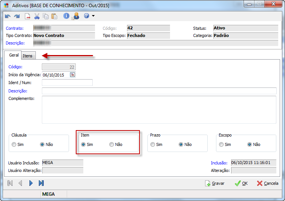
Task: Open the blue information icon
Action: [x=66, y=16]
